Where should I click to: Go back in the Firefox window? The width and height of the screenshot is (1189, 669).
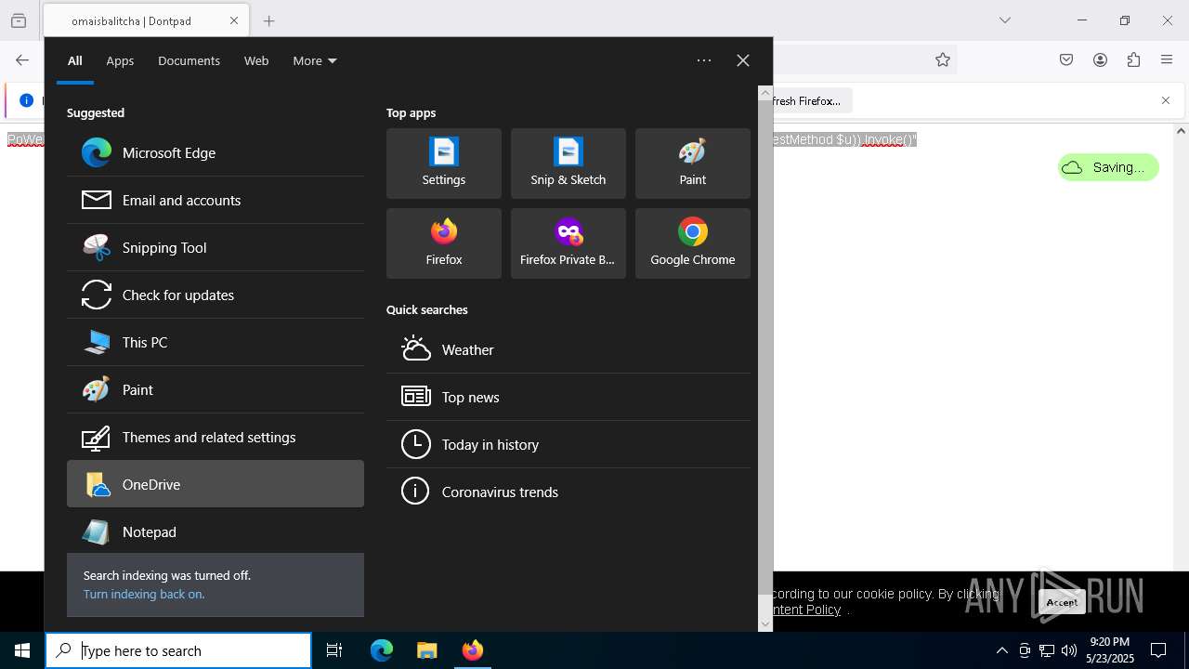(22, 59)
